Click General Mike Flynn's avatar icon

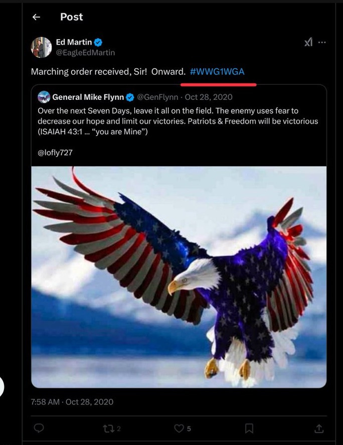coord(44,97)
